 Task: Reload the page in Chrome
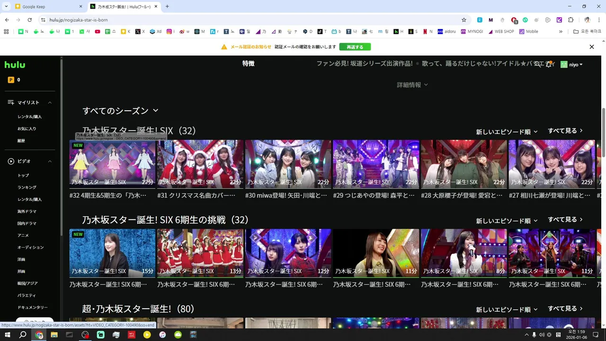(x=29, y=20)
